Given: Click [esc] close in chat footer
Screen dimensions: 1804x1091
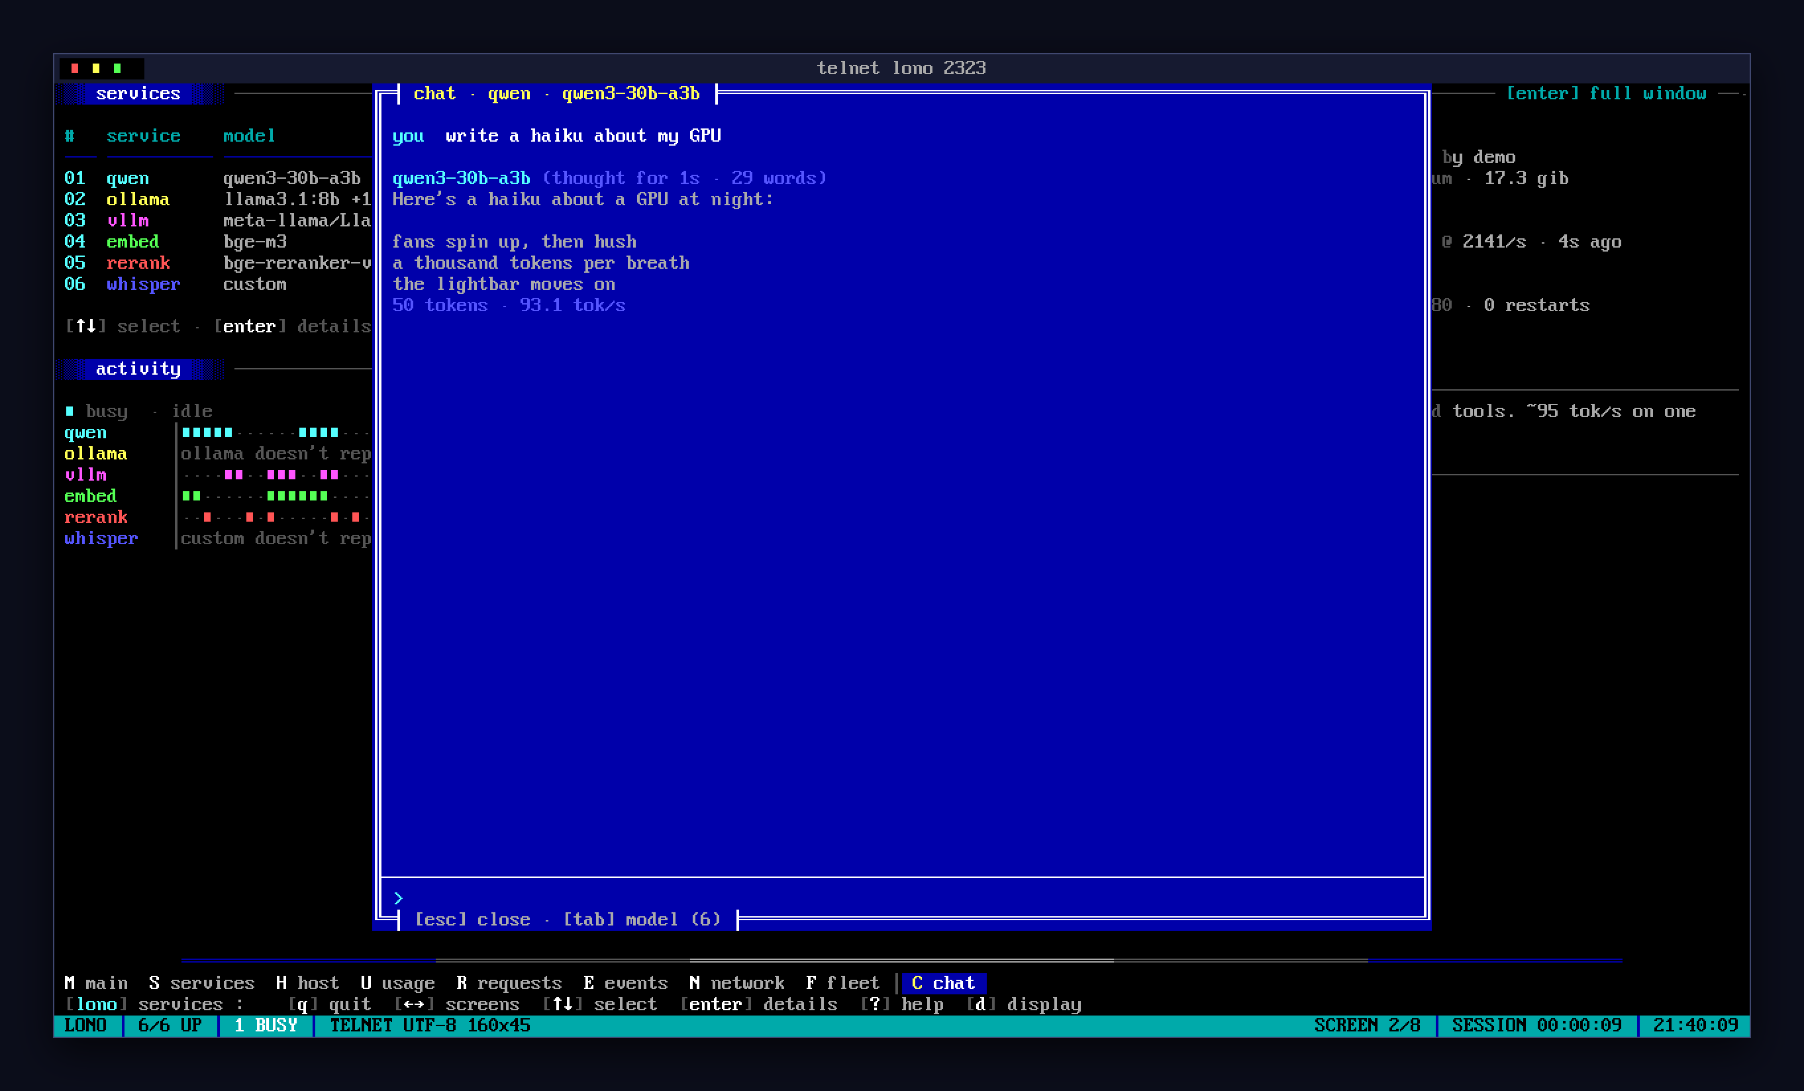Looking at the screenshot, I should [472, 919].
